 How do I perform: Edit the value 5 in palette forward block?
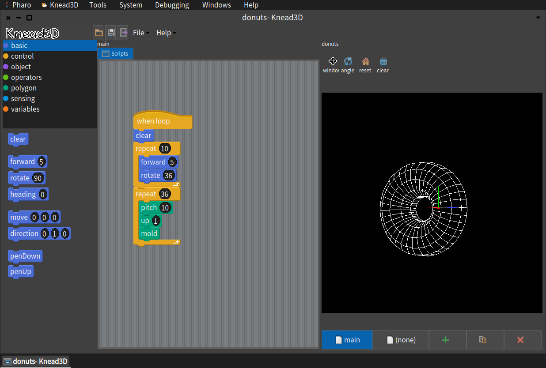coord(42,161)
